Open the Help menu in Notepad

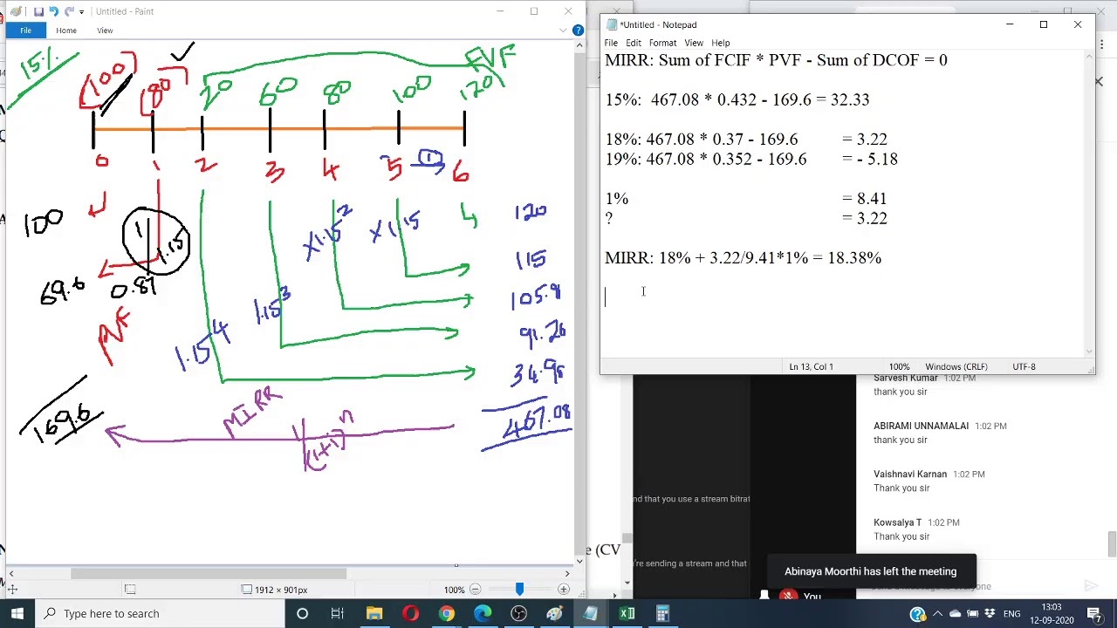coord(721,43)
